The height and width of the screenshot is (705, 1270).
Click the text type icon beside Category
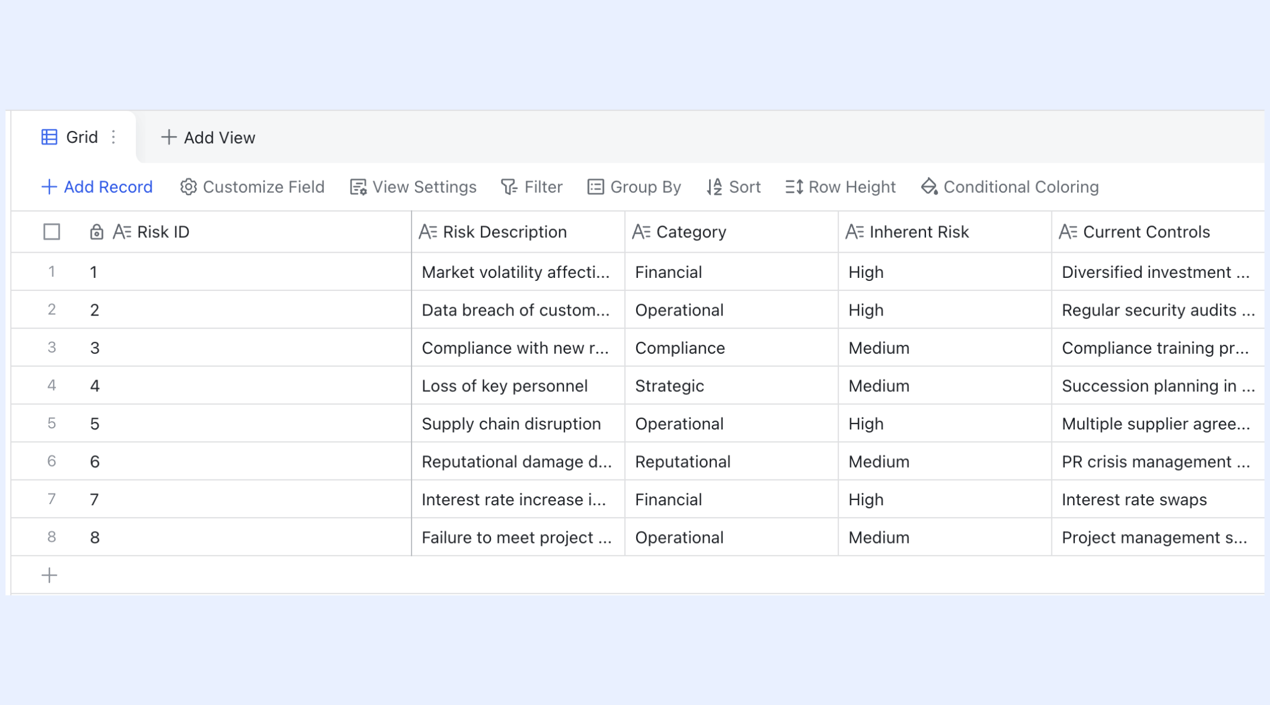(641, 232)
